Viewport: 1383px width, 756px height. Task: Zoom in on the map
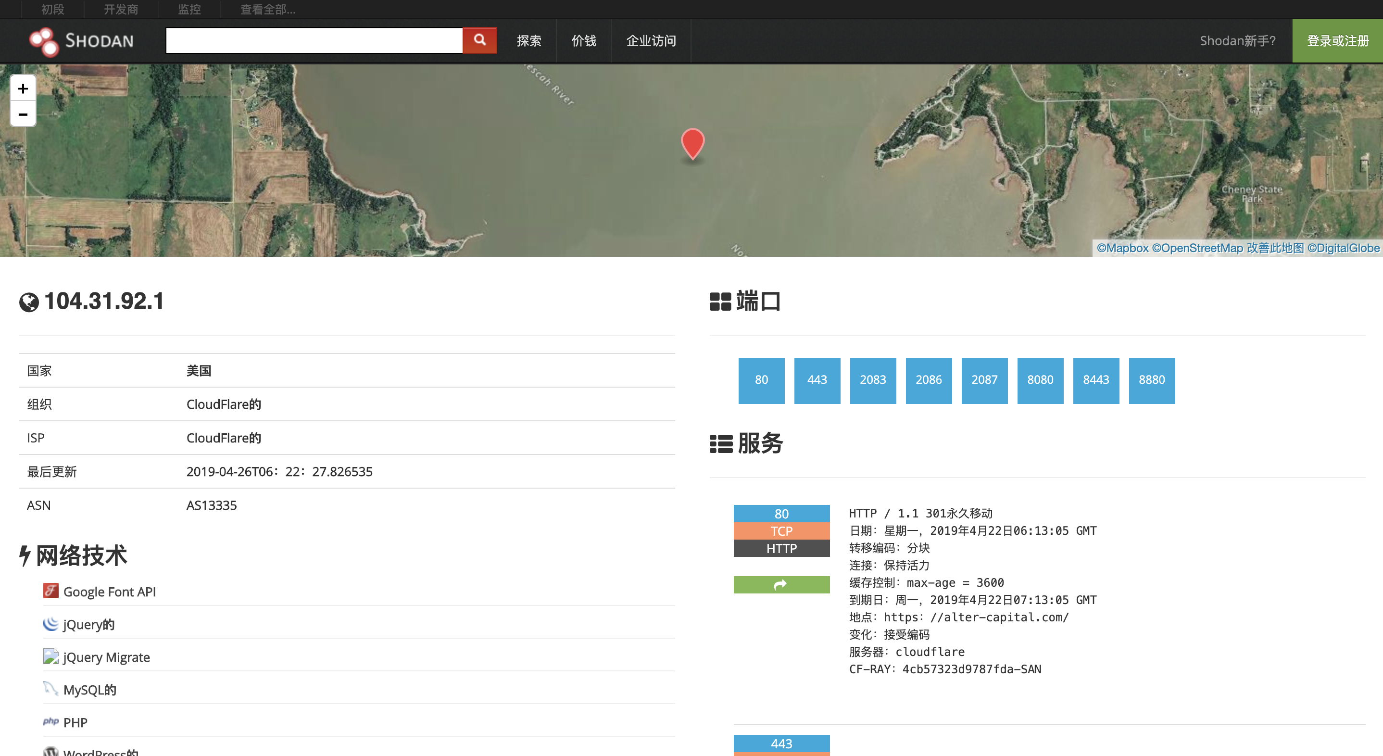tap(23, 88)
